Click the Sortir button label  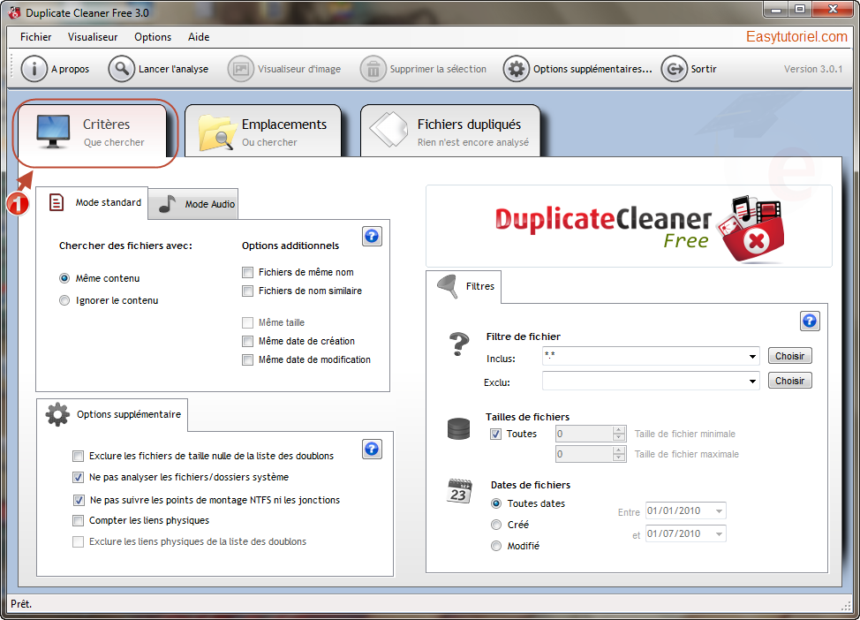(704, 69)
